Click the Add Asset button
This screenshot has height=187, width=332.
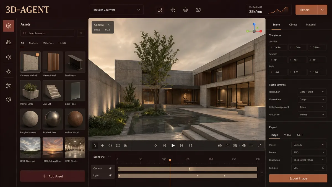(53, 176)
